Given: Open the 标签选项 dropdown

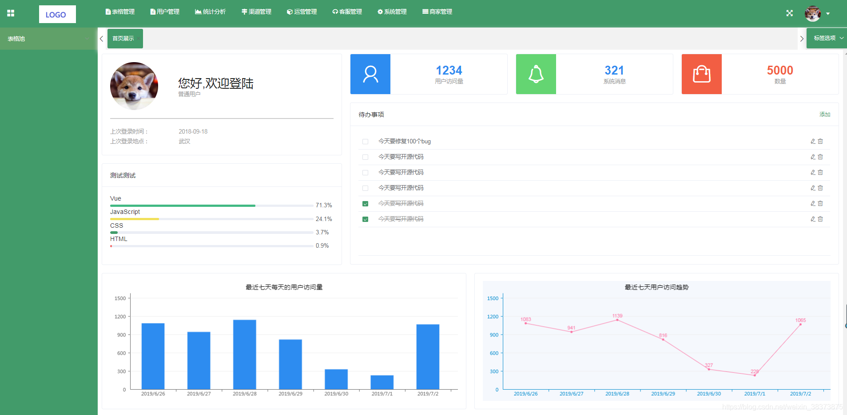Looking at the screenshot, I should tap(827, 38).
